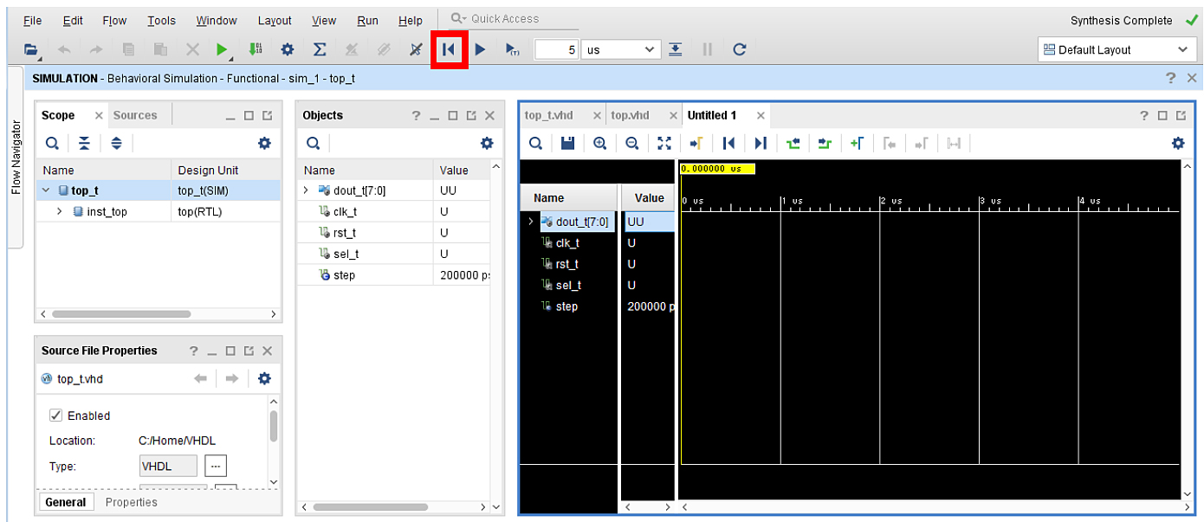Image resolution: width=1204 pixels, height=522 pixels.
Task: Click the green Run Synthesis/Implementation arrow in the main toolbar
Action: [x=223, y=49]
